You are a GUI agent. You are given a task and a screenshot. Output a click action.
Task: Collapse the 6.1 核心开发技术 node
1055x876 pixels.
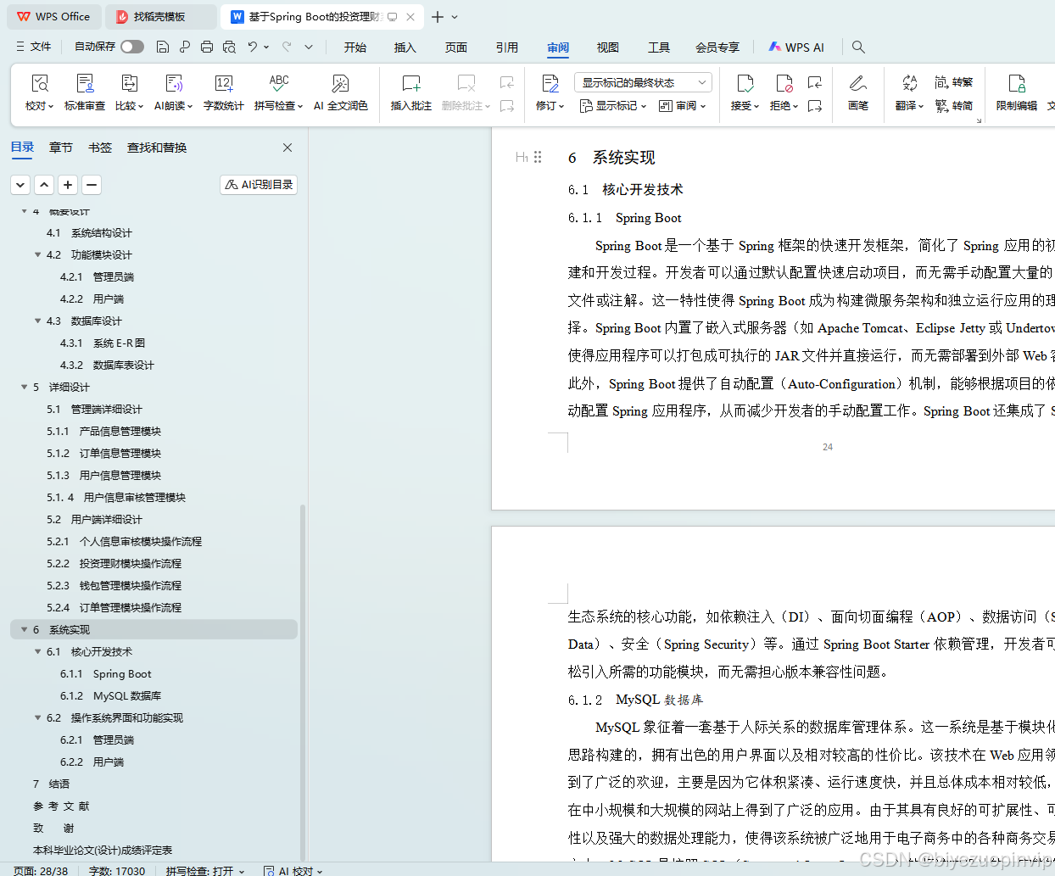[37, 651]
